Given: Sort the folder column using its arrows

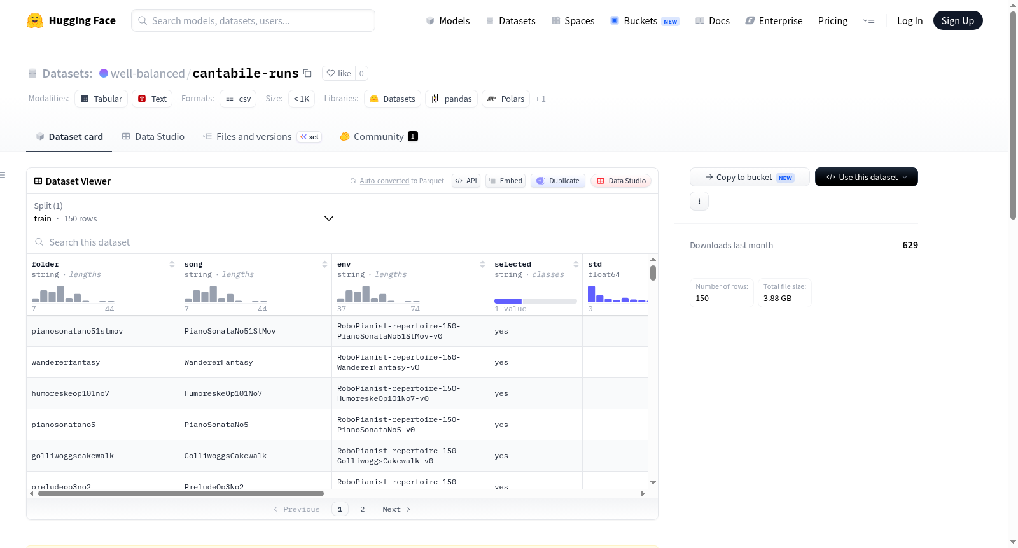Looking at the screenshot, I should click(172, 264).
